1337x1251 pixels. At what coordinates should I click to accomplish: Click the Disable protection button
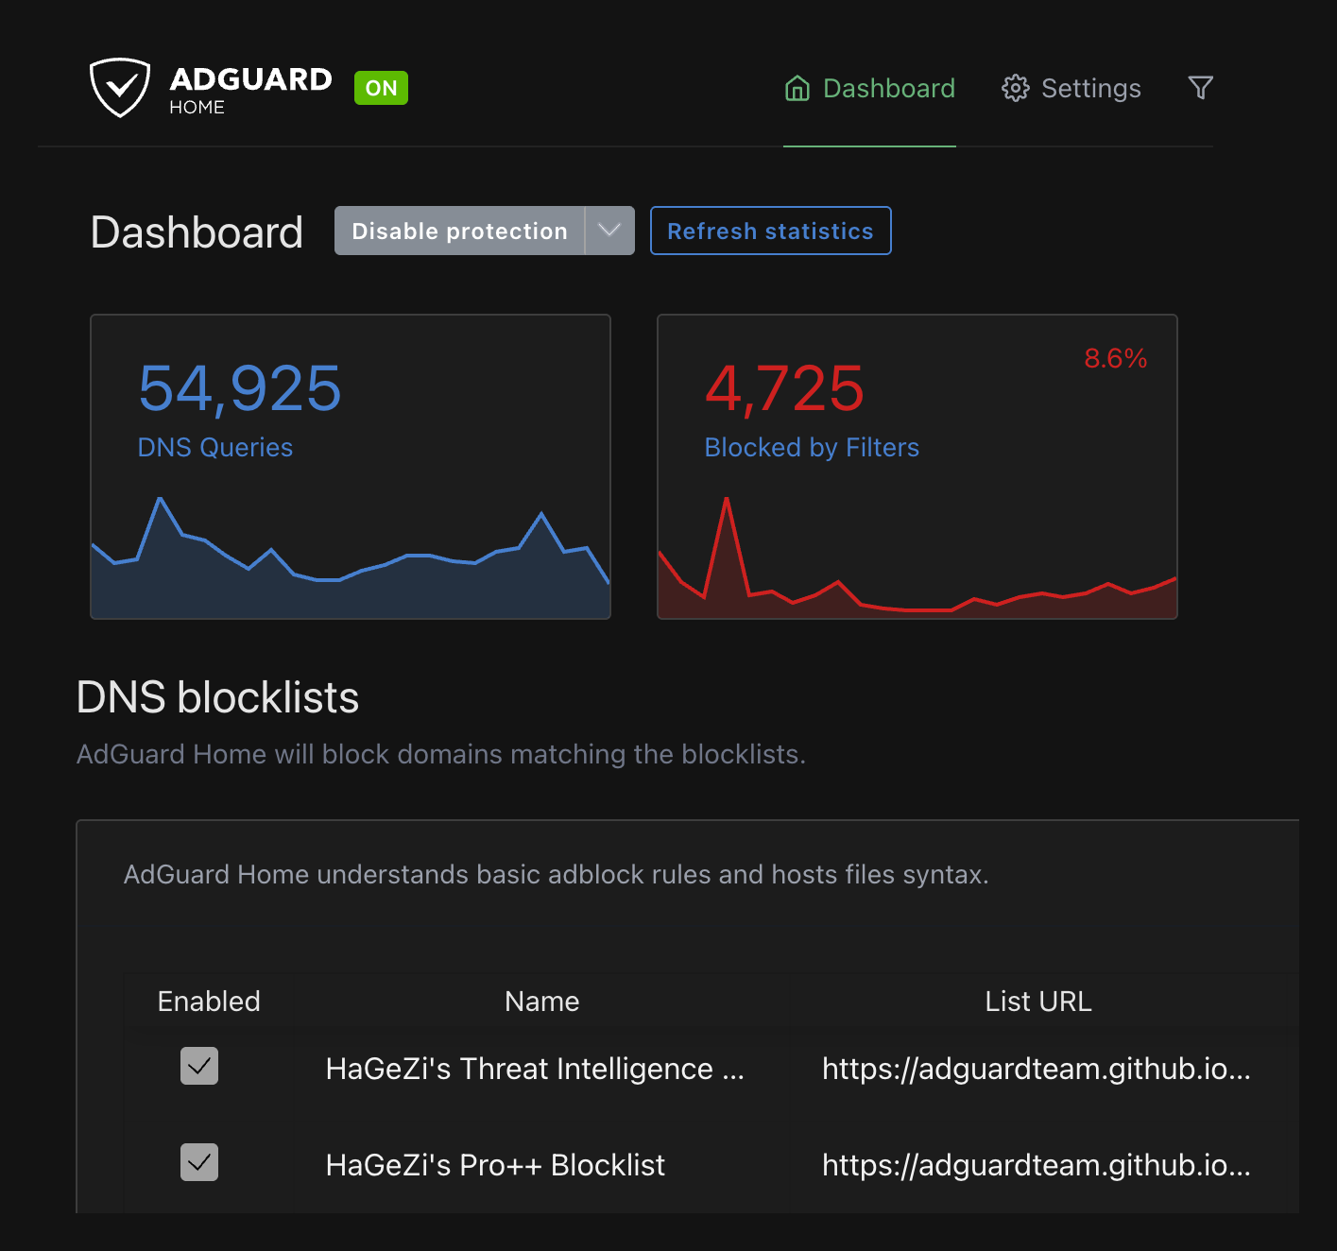pyautogui.click(x=459, y=231)
